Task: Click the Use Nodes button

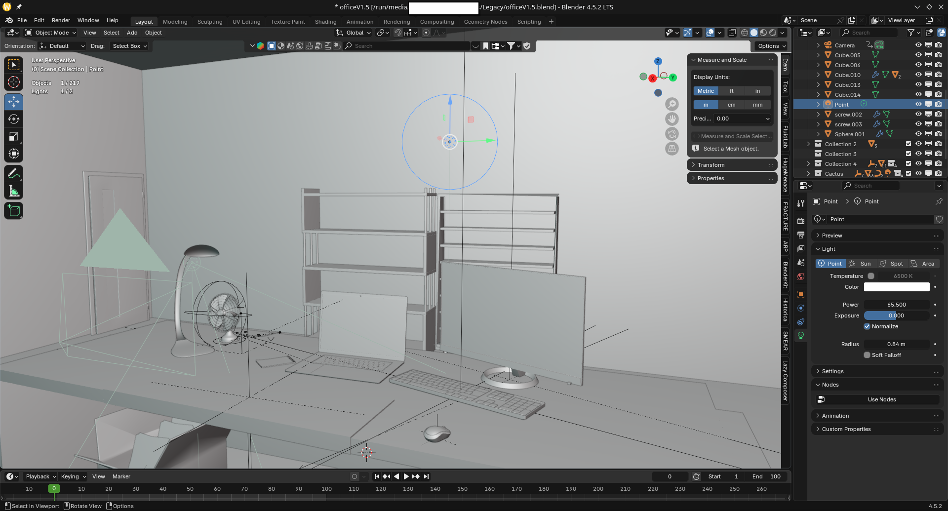Action: pos(881,399)
